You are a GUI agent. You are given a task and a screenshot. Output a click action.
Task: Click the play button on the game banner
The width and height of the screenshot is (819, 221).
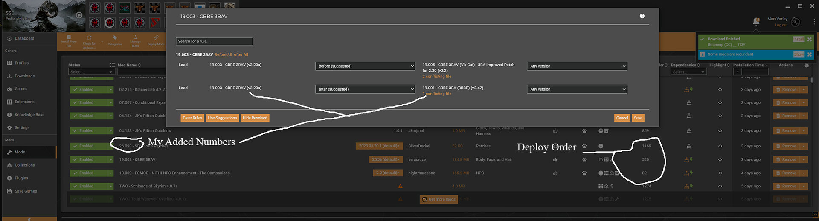click(79, 15)
